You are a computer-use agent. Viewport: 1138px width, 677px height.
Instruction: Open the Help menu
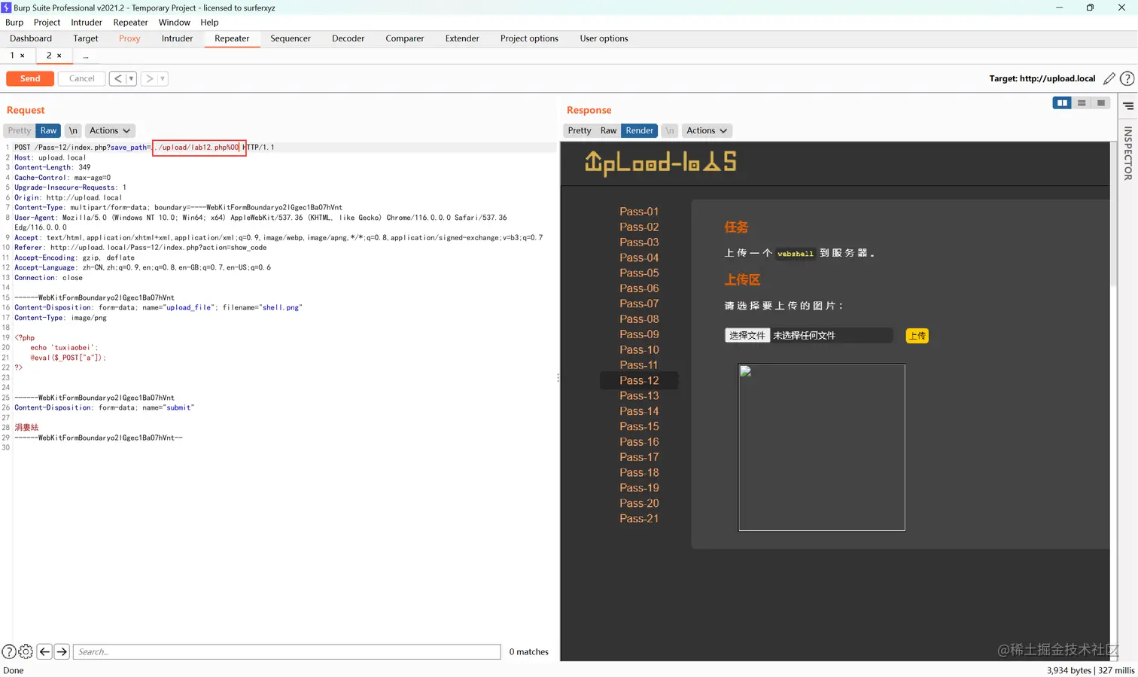pyautogui.click(x=209, y=23)
